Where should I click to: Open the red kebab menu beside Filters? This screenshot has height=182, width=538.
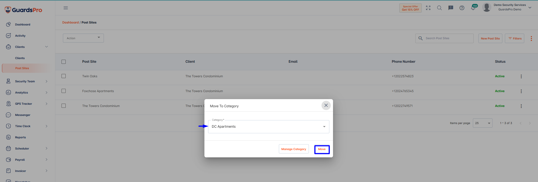[x=531, y=39]
